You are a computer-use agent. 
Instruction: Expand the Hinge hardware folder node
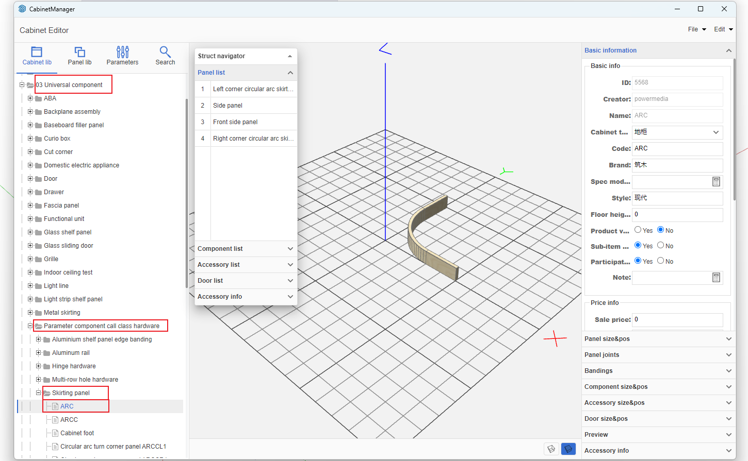[39, 366]
